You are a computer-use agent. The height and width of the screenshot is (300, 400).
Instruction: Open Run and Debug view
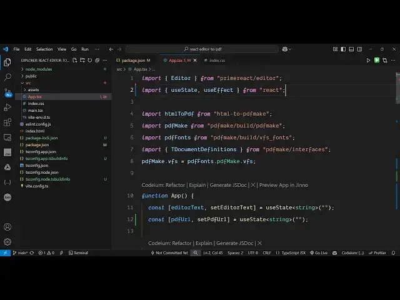coord(7,107)
